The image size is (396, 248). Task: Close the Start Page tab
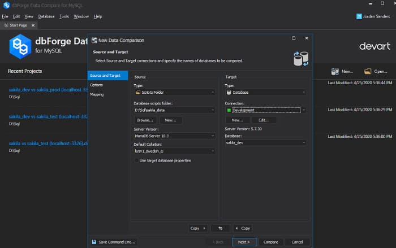pos(33,25)
